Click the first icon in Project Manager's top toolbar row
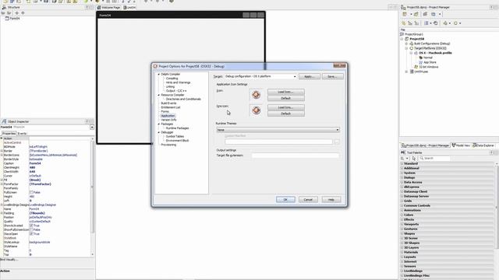The width and height of the screenshot is (499, 280). tap(405, 14)
